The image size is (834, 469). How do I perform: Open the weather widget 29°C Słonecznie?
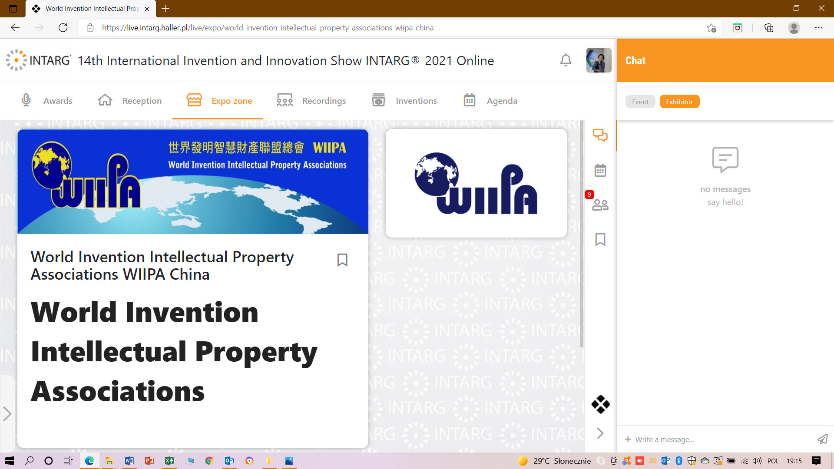coord(554,461)
